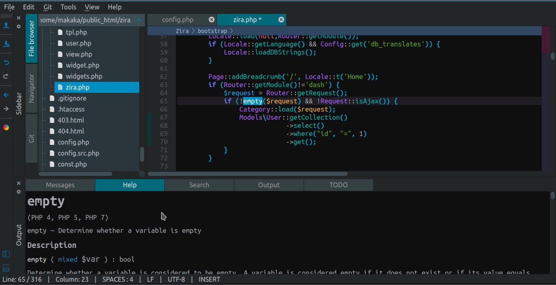Viewport: 556px width, 285px height.
Task: Click the Save All toolbar icon
Action: pos(6,44)
